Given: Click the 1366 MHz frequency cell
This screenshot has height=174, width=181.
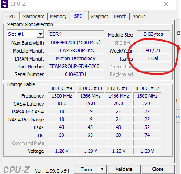Looking at the screenshot, I should tap(90, 96).
